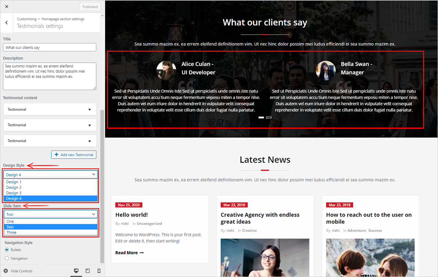Screen dimensions: 438x277
Task: Choose Design 2 from the list
Action: click(50, 187)
